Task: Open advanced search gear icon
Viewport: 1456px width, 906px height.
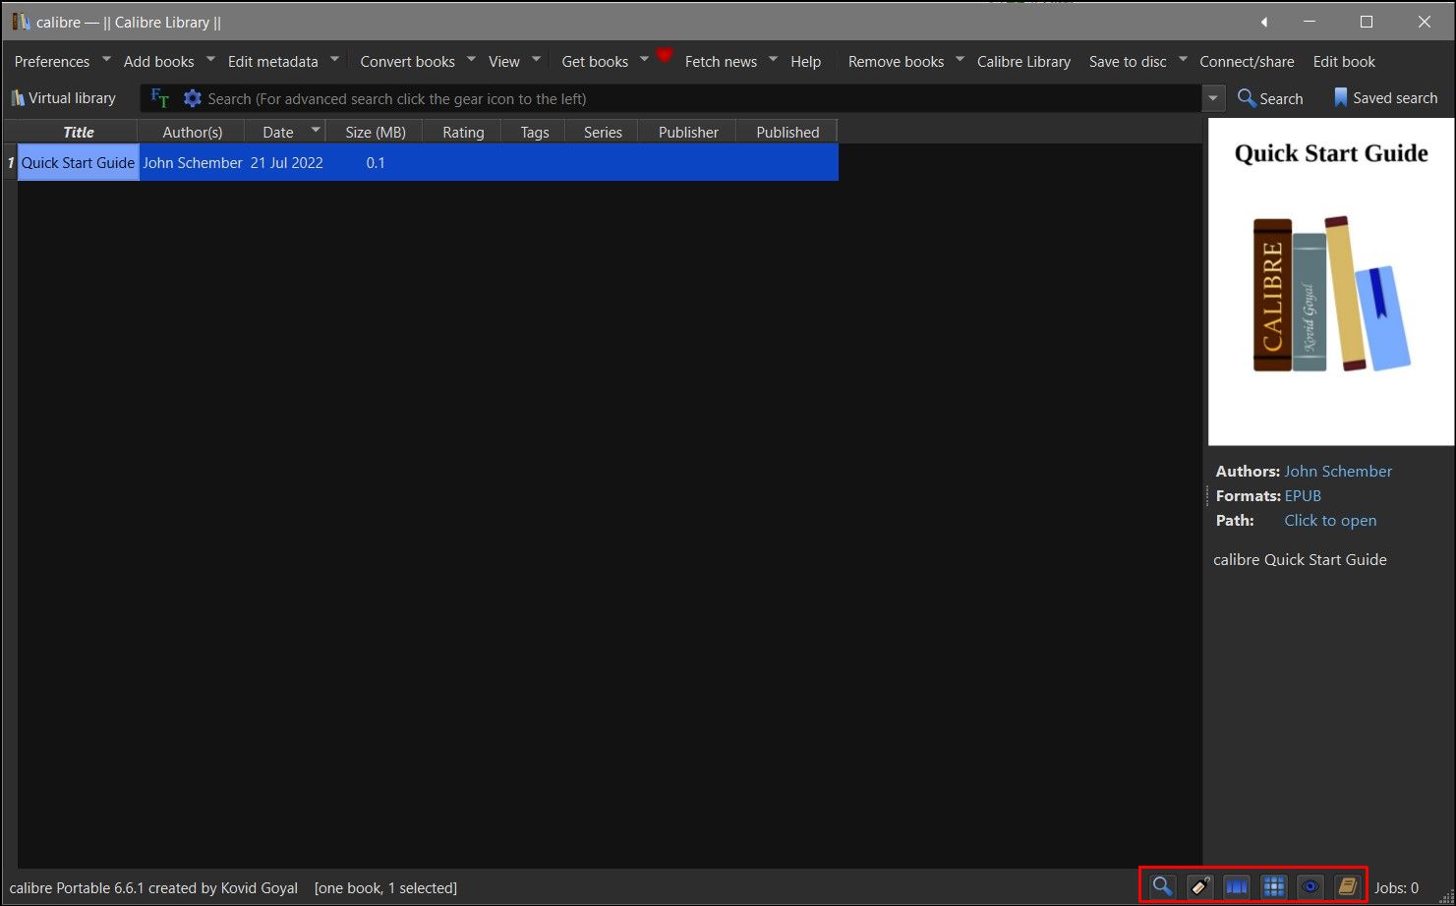Action: [x=193, y=98]
